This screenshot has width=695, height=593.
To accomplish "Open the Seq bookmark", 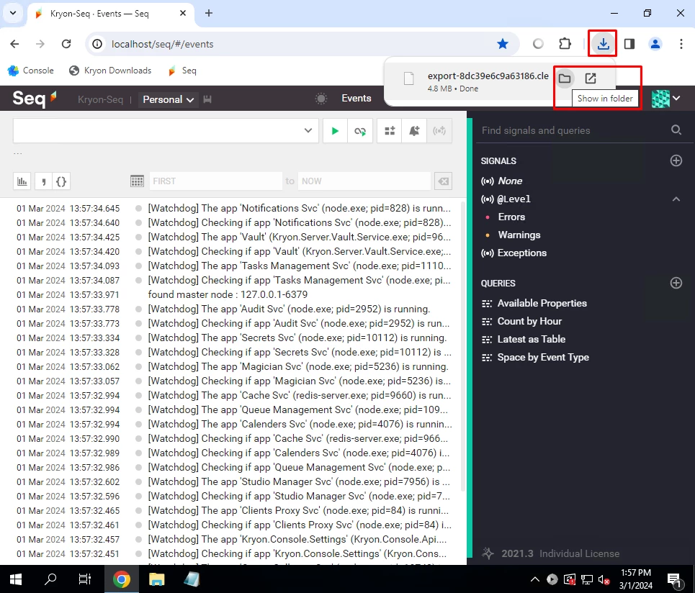I will click(181, 71).
